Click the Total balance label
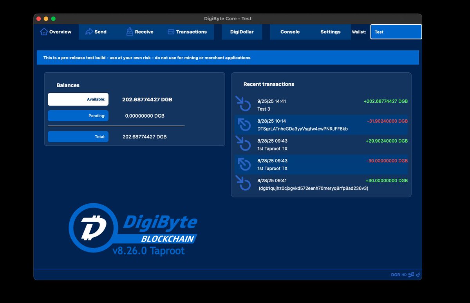Viewport: 470px width, 303px height. (x=78, y=136)
